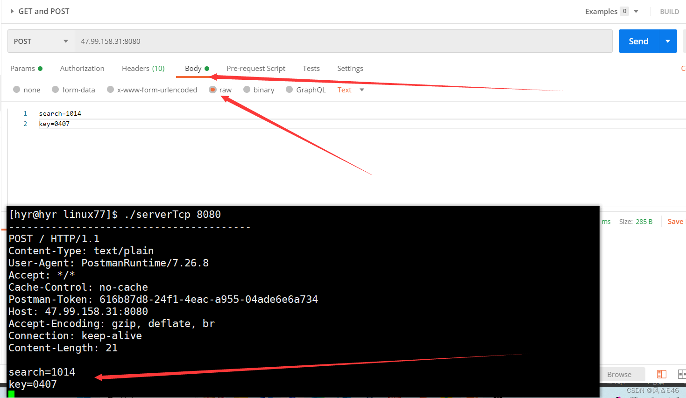Viewport: 686px width, 398px height.
Task: Open the Send button's arrow dropdown
Action: point(668,41)
